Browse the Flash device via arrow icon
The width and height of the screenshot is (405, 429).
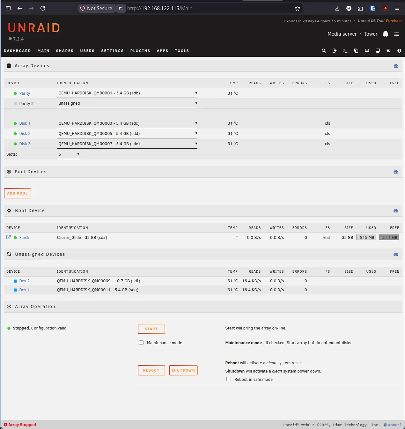[9, 237]
